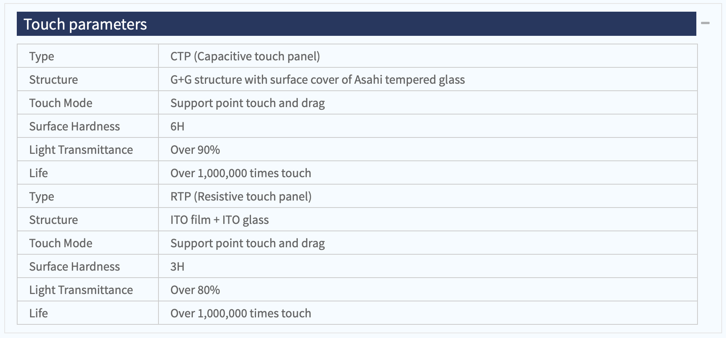Click the Over 90% transmittance value
Screen dimensions: 726x338
click(428, 149)
